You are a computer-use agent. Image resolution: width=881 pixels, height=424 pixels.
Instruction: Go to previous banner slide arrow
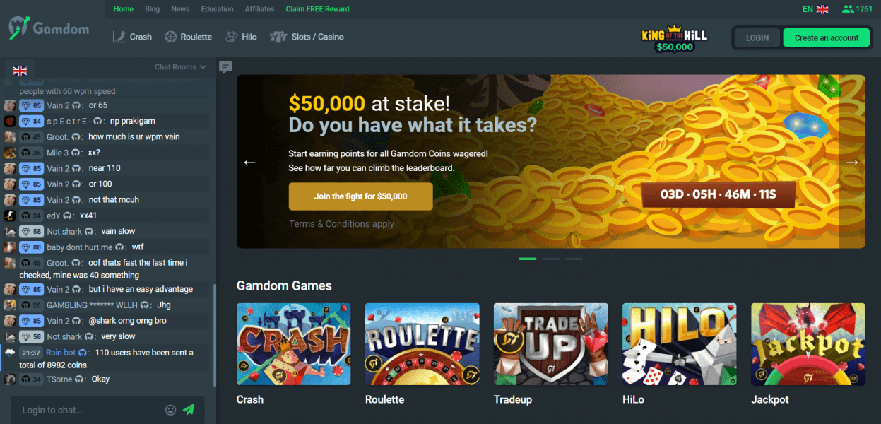click(249, 162)
